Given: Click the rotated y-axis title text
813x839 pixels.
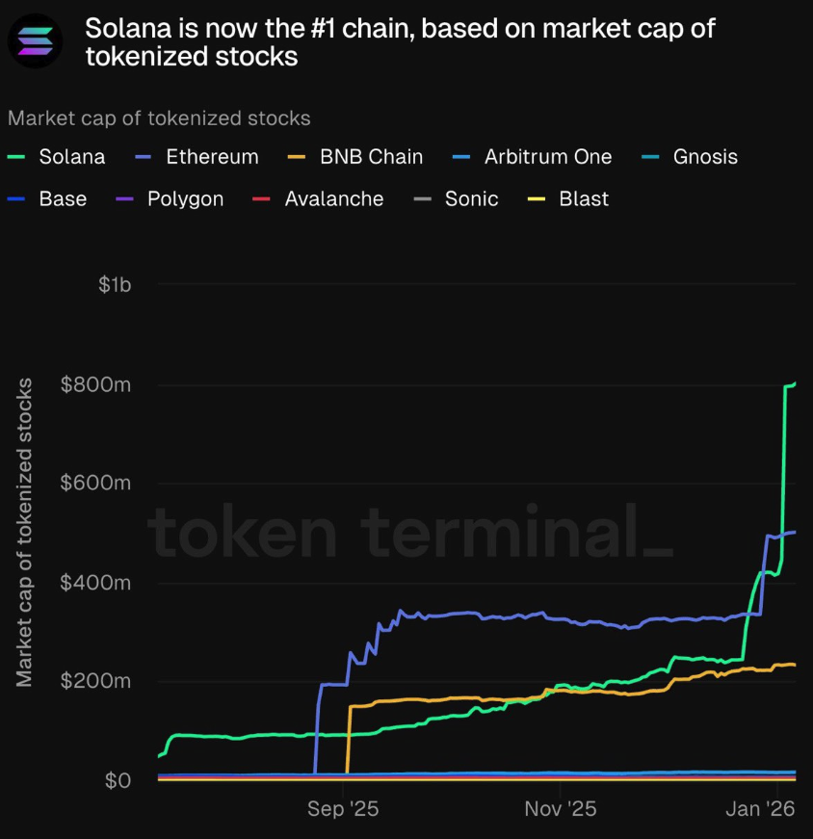Looking at the screenshot, I should coord(26,533).
